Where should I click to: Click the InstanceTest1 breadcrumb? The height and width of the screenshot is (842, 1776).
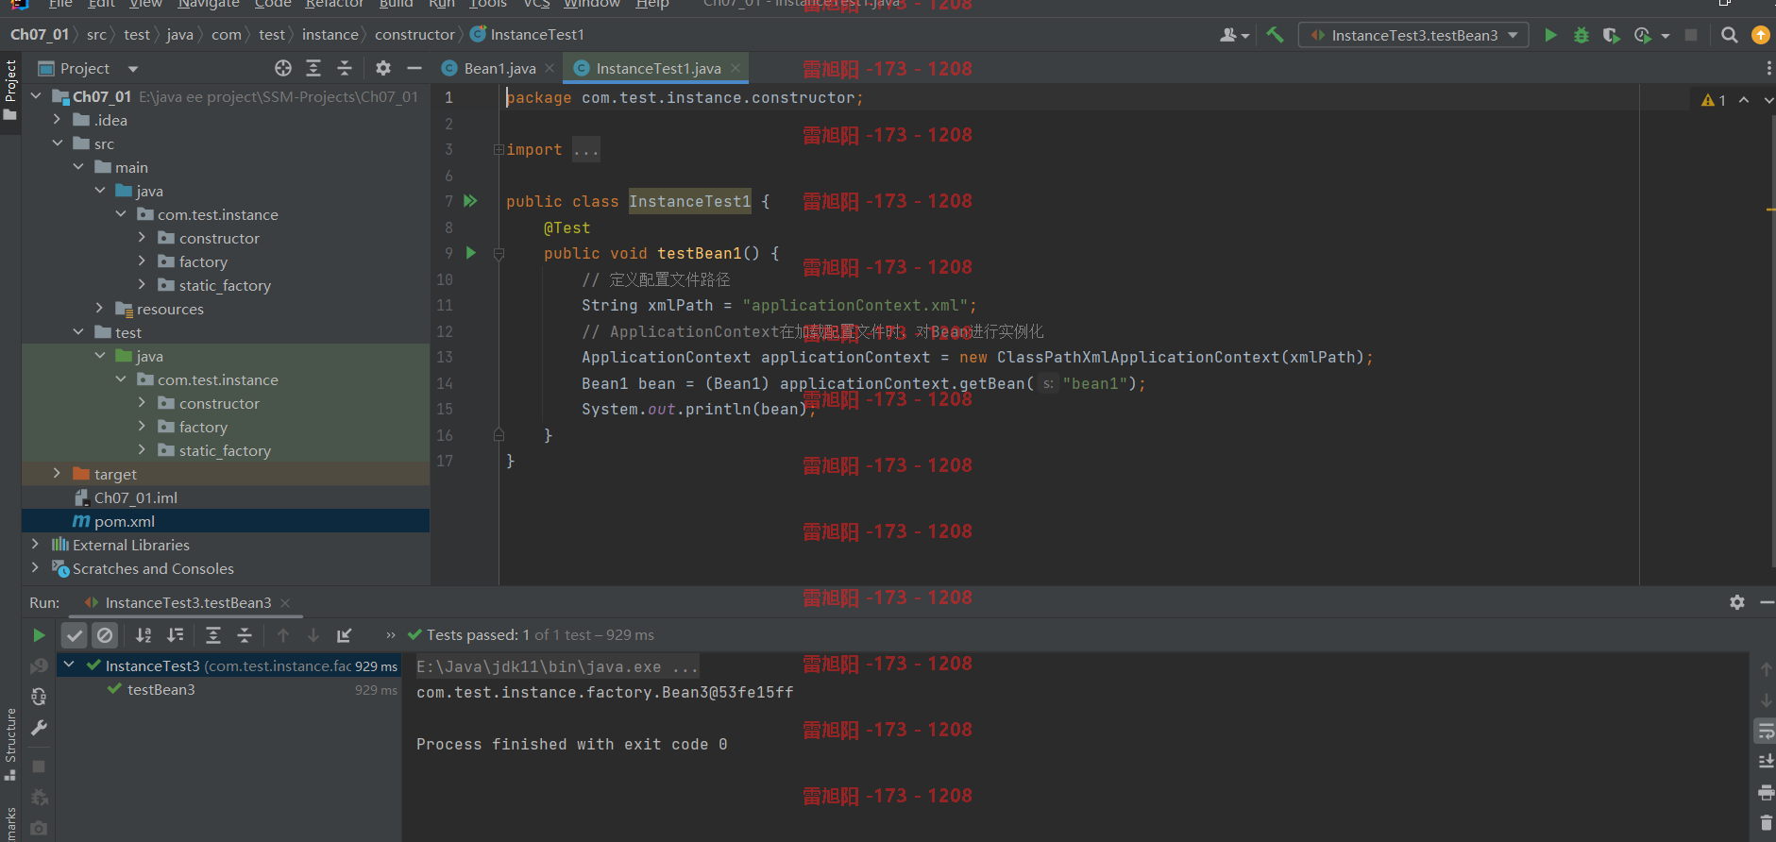[528, 35]
